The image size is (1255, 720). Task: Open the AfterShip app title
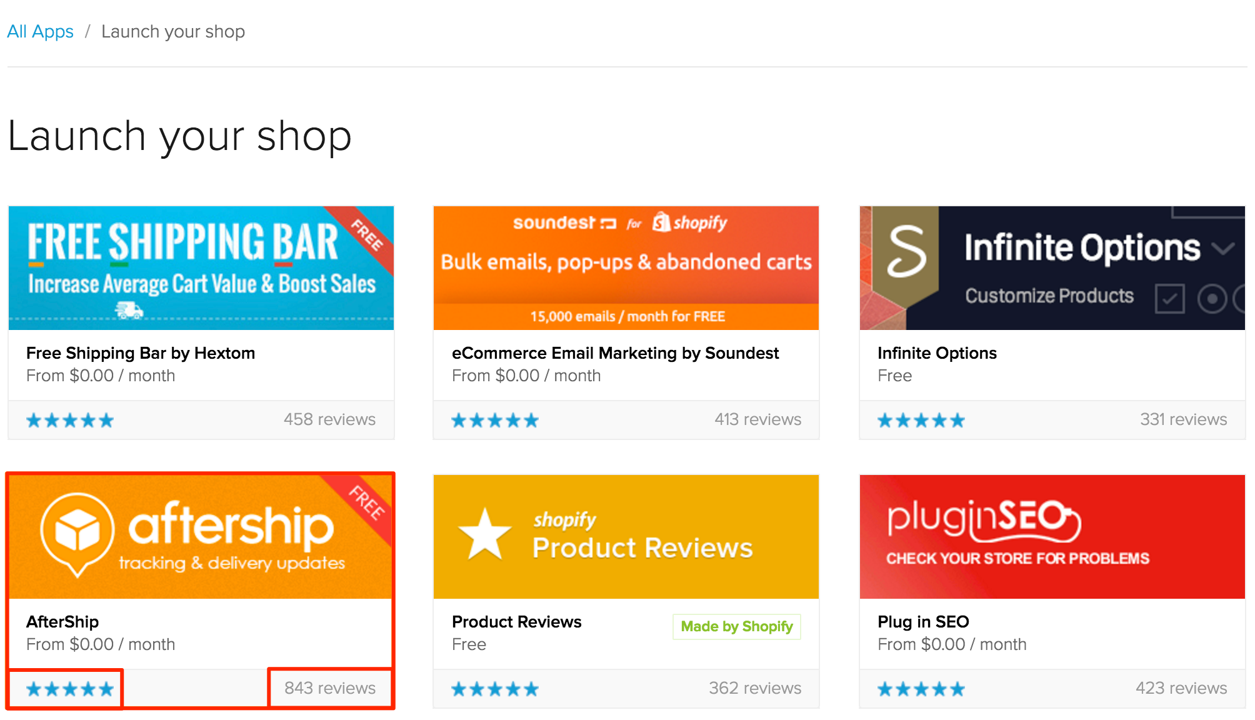click(62, 622)
